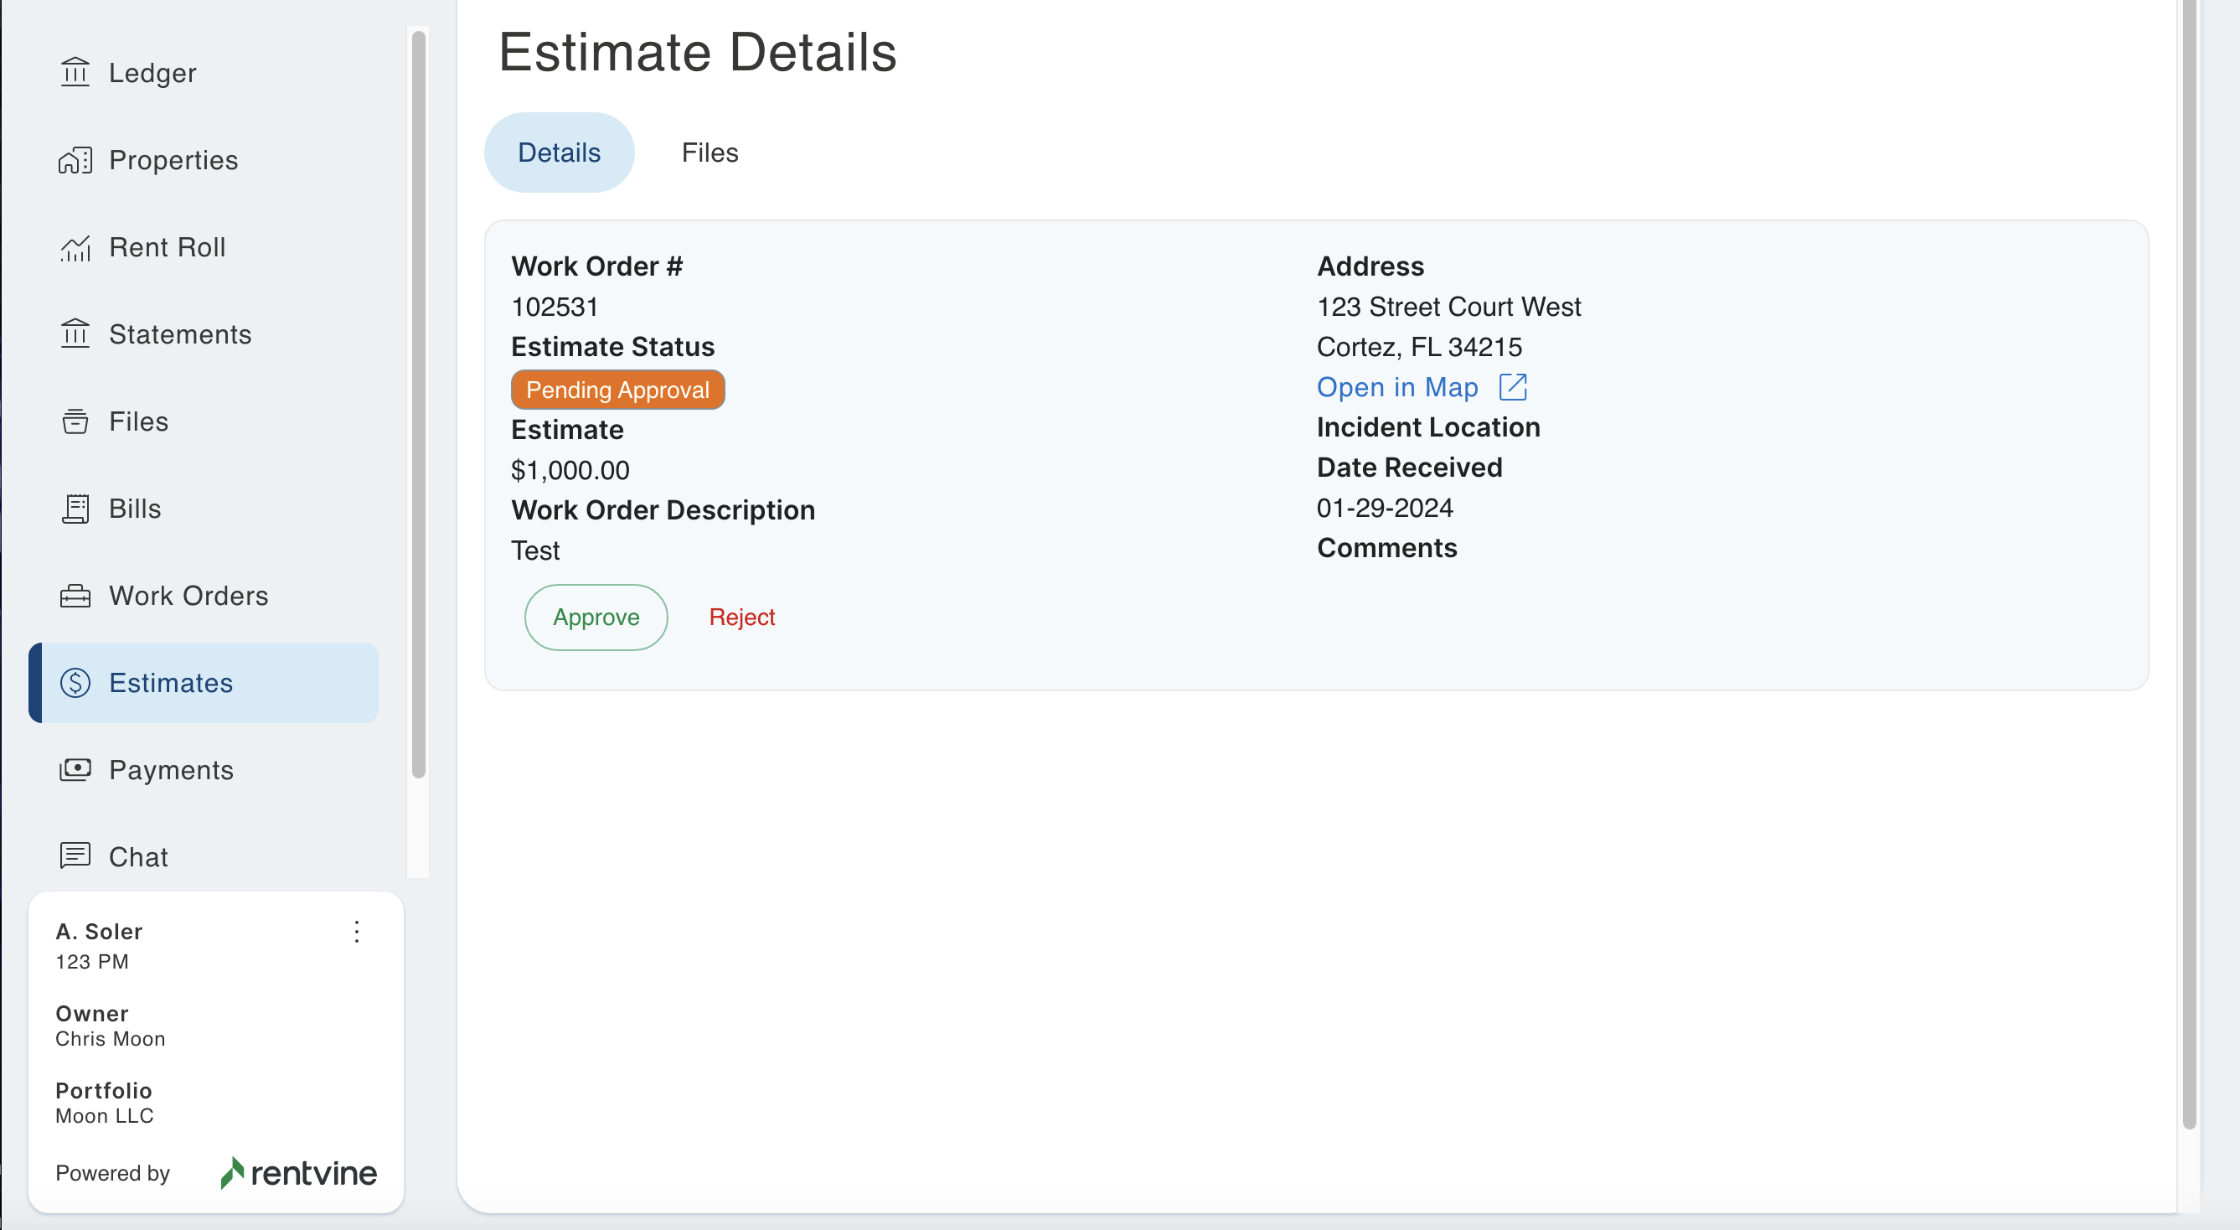The image size is (2240, 1230).
Task: Click the Pending Approval status badge
Action: (x=617, y=390)
